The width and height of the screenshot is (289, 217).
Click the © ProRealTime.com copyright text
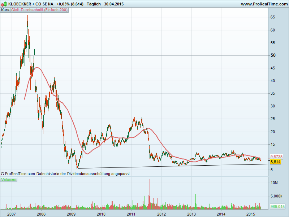pos(18,174)
